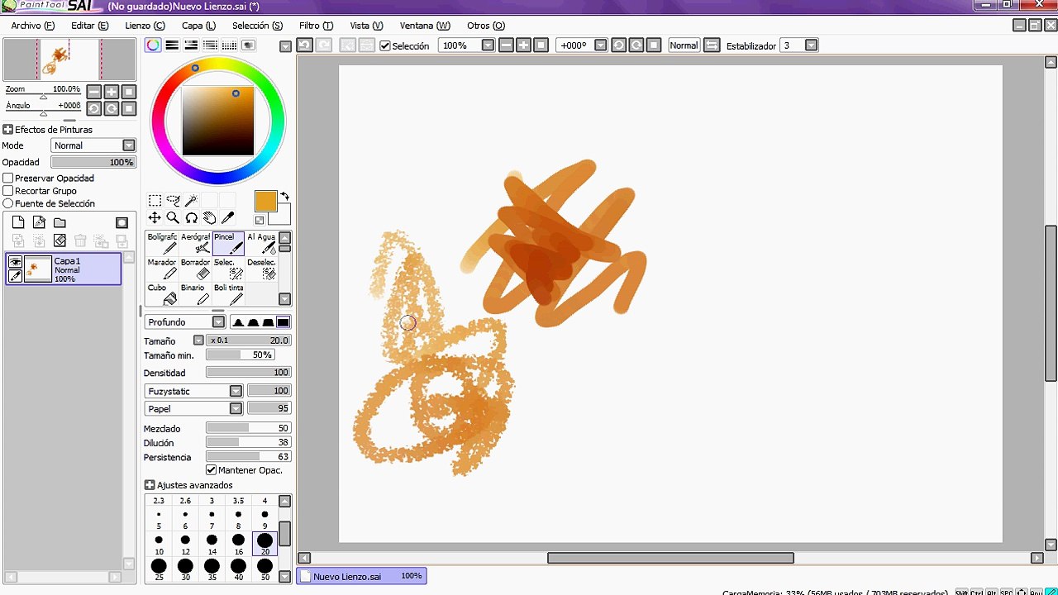
Task: Open the Filtro menu
Action: [x=316, y=26]
